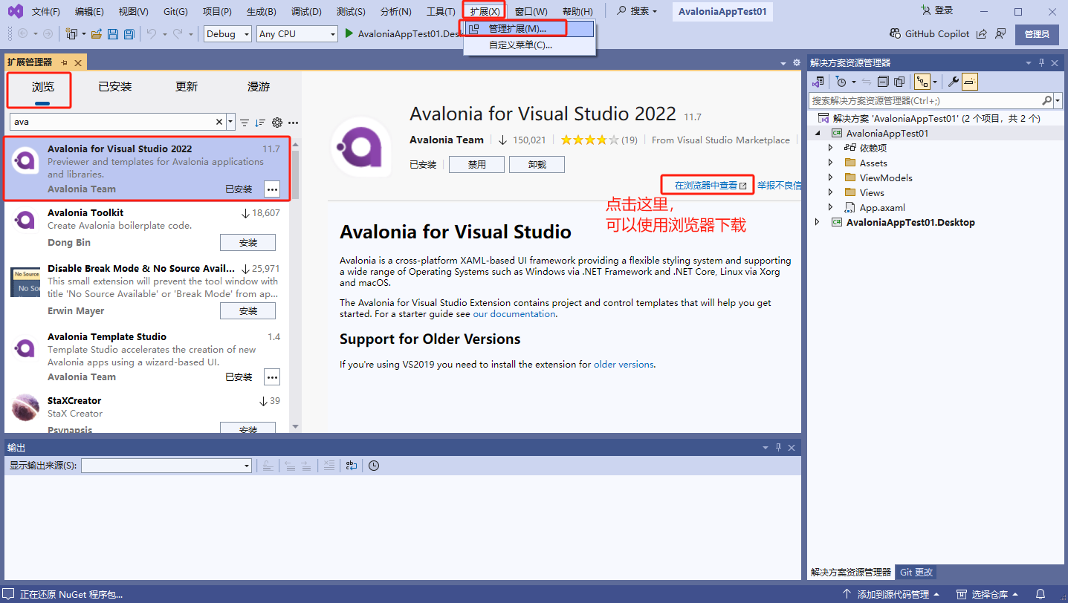This screenshot has height=603, width=1068.
Task: Open the 调试(D) menu
Action: coord(306,11)
